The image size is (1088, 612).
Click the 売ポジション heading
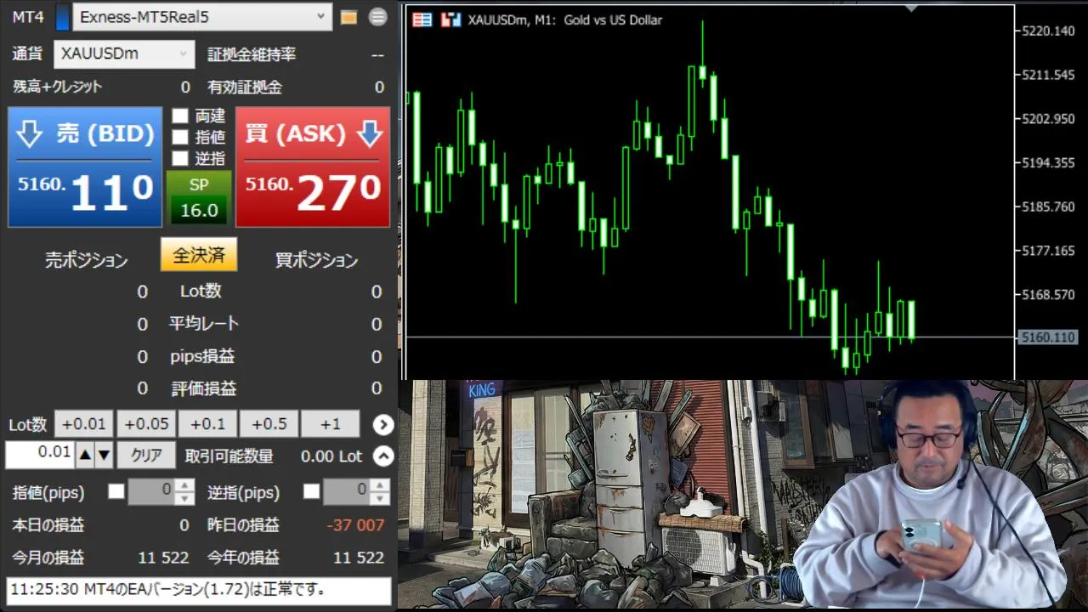pos(87,260)
